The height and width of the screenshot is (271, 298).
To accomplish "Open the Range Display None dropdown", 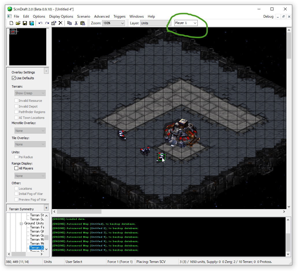I will (30, 176).
